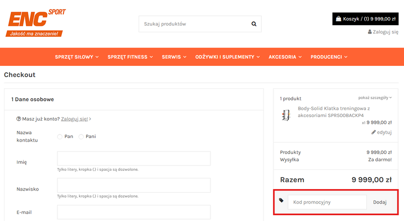
Task: Select the Pan radio button
Action: (x=60, y=137)
